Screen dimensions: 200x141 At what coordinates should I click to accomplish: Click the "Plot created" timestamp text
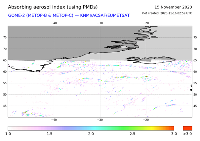tap(167, 13)
